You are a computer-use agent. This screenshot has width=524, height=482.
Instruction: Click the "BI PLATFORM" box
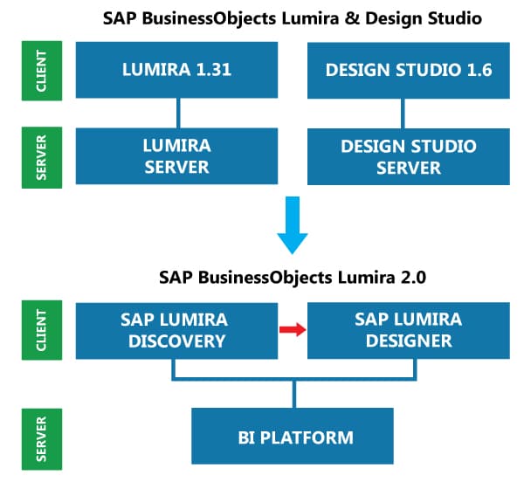[x=293, y=436]
